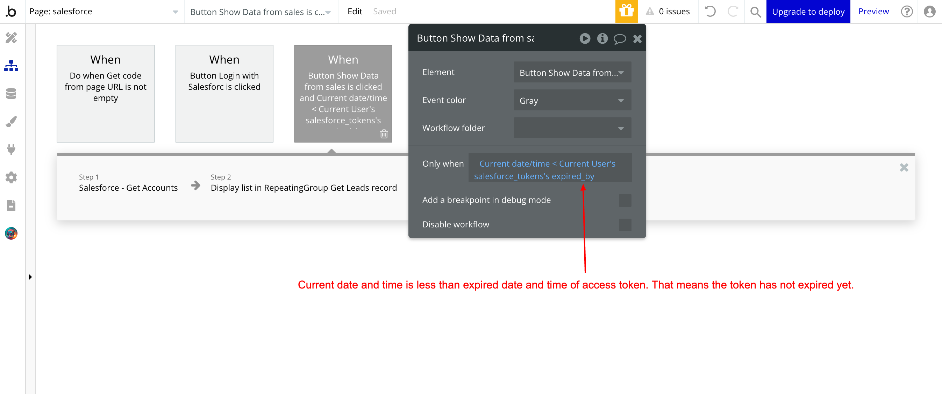The width and height of the screenshot is (942, 394).
Task: Click the colorful plugin icon in sidebar
Action: [x=11, y=233]
